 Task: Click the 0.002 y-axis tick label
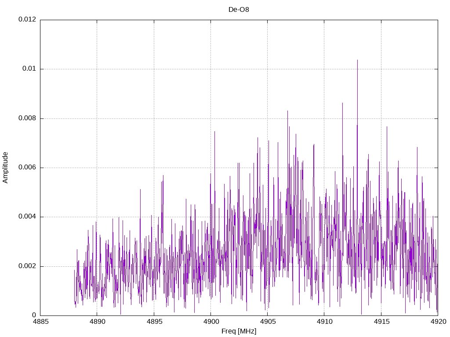pos(27,266)
